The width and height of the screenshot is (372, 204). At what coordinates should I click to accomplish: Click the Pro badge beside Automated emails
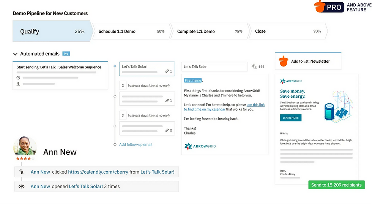click(66, 54)
